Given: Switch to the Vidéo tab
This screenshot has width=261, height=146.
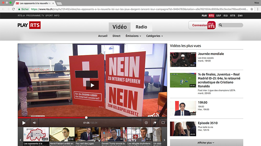Looking at the screenshot, I should (x=119, y=27).
